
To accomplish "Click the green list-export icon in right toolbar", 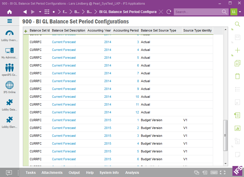I will click(x=237, y=115).
